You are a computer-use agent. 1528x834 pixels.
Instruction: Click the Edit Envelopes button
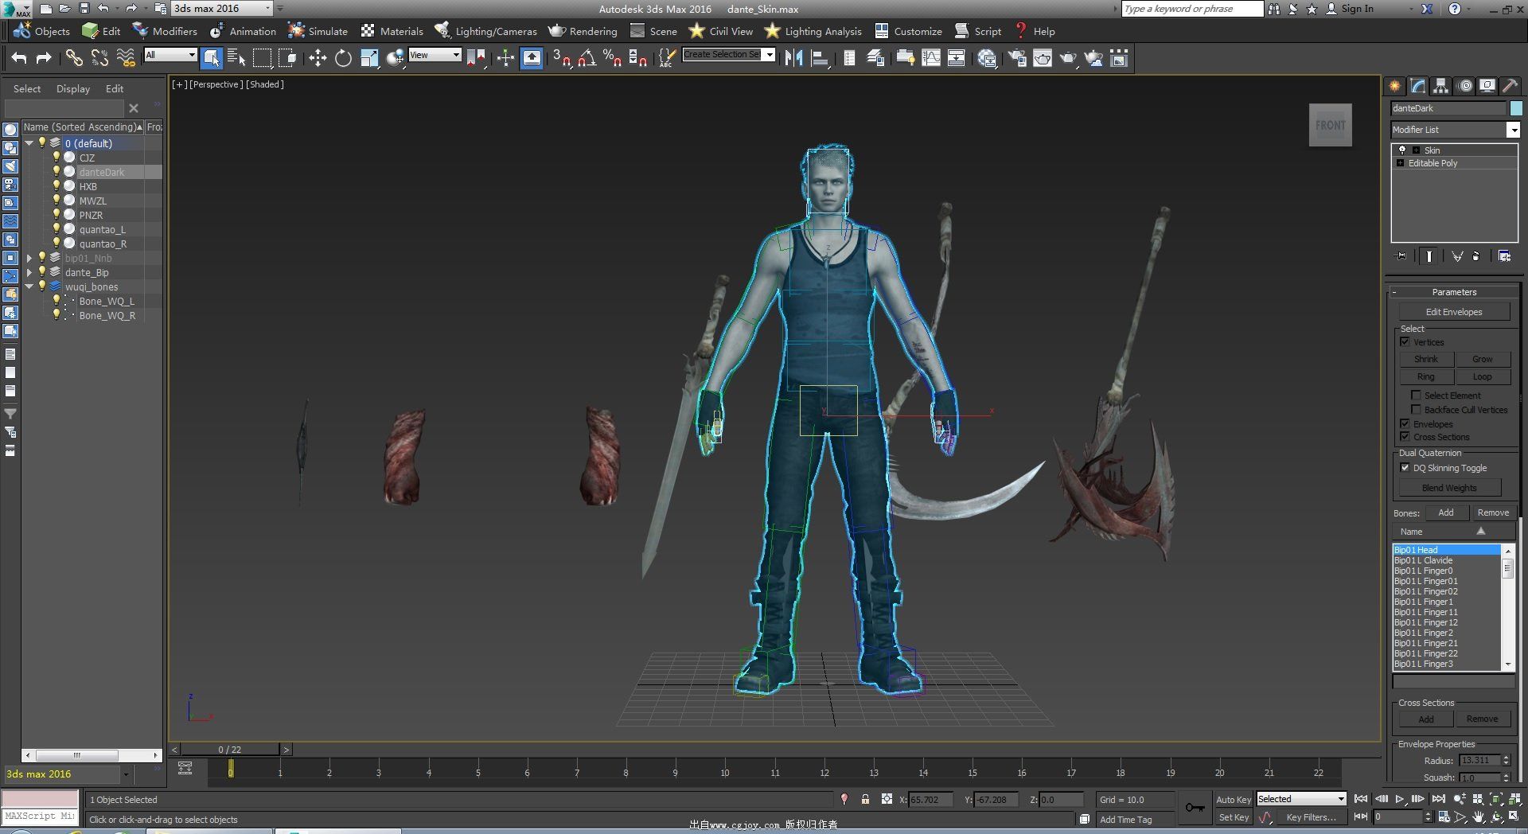coord(1454,311)
